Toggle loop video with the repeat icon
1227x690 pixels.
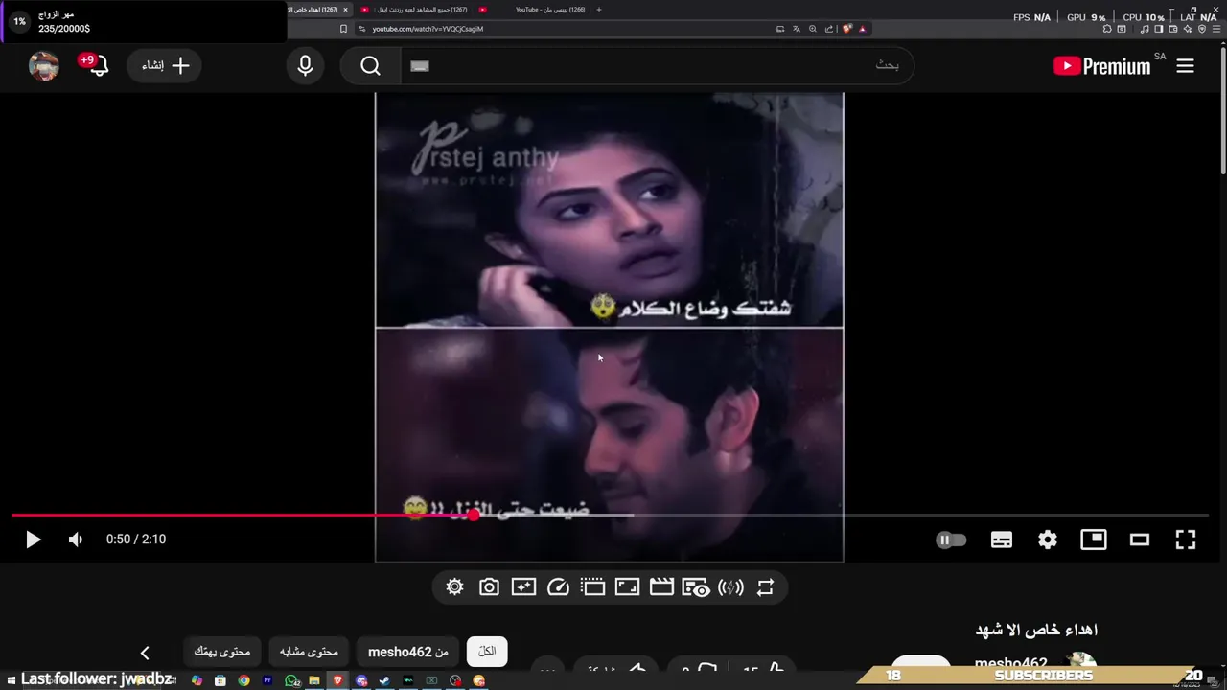pos(765,587)
